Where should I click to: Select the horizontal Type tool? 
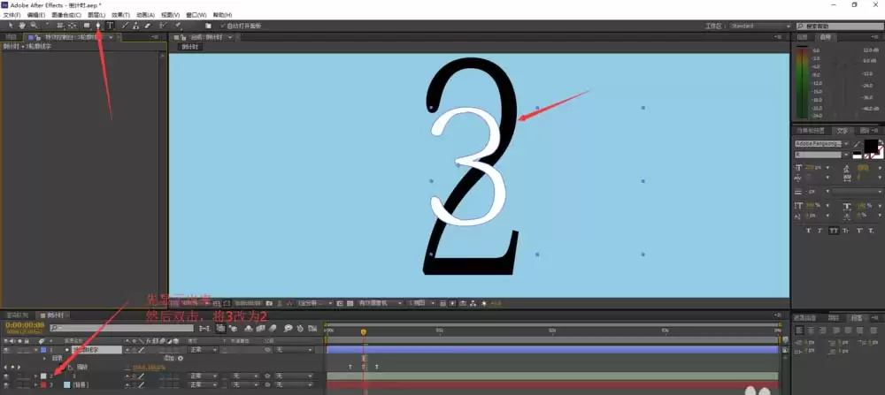(110, 26)
